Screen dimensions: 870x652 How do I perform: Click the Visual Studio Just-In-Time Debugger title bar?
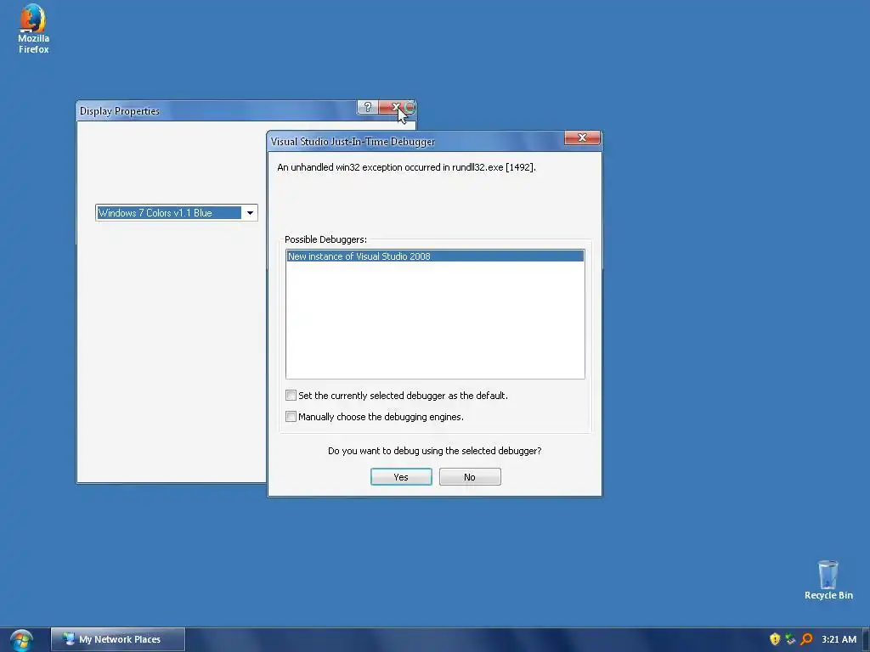[x=416, y=142]
